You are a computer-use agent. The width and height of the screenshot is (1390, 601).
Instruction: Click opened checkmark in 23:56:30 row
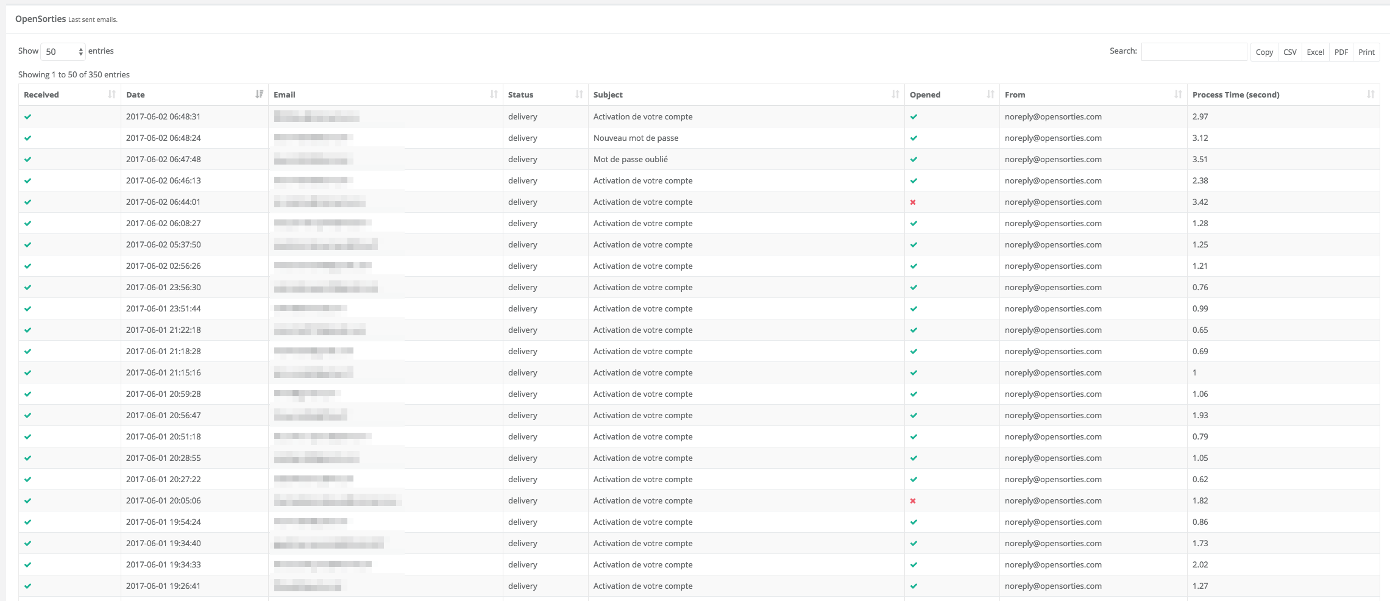click(x=913, y=288)
